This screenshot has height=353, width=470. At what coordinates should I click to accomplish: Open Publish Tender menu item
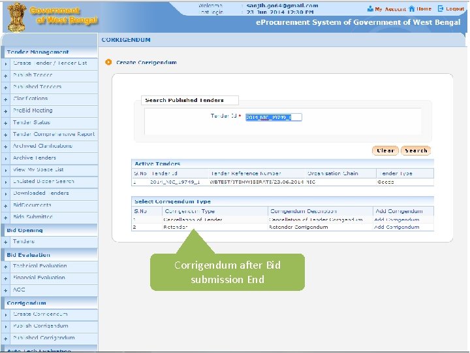pyautogui.click(x=33, y=75)
